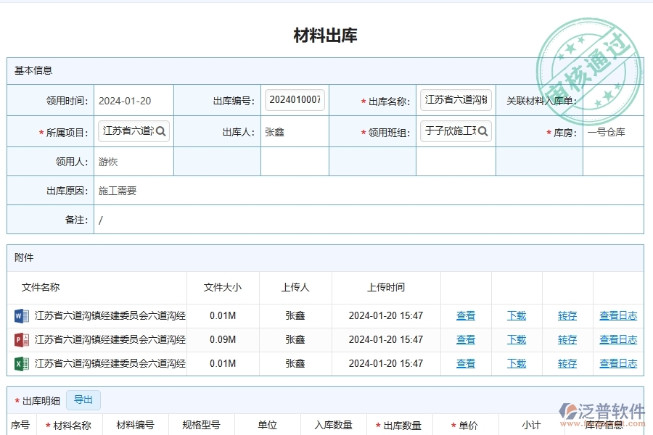This screenshot has height=435, width=653.
Task: Select the 出库编号 number field
Action: pyautogui.click(x=295, y=100)
